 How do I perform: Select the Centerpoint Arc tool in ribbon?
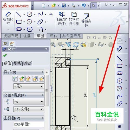(x=29, y=22)
